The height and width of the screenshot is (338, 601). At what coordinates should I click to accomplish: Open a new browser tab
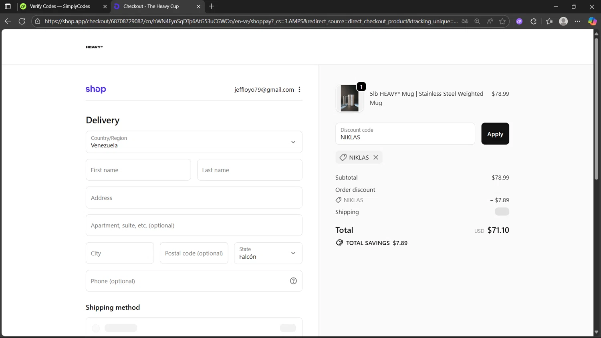(x=212, y=6)
